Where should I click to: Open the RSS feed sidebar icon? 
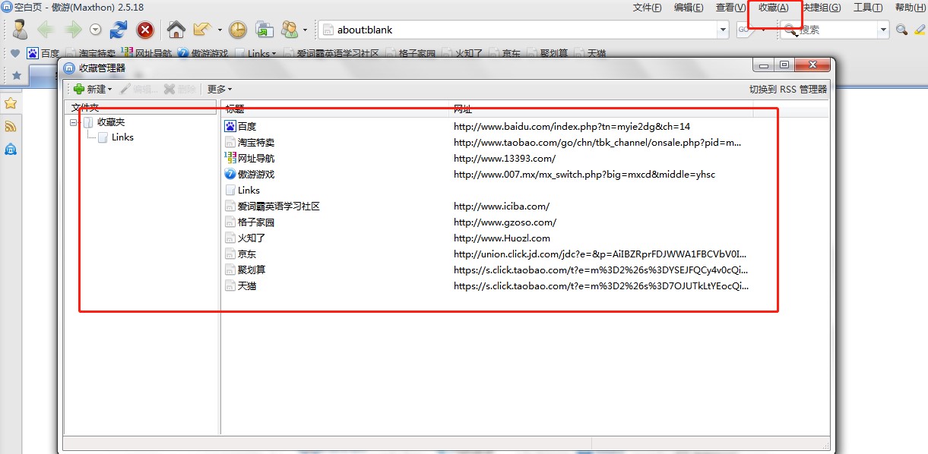11,126
